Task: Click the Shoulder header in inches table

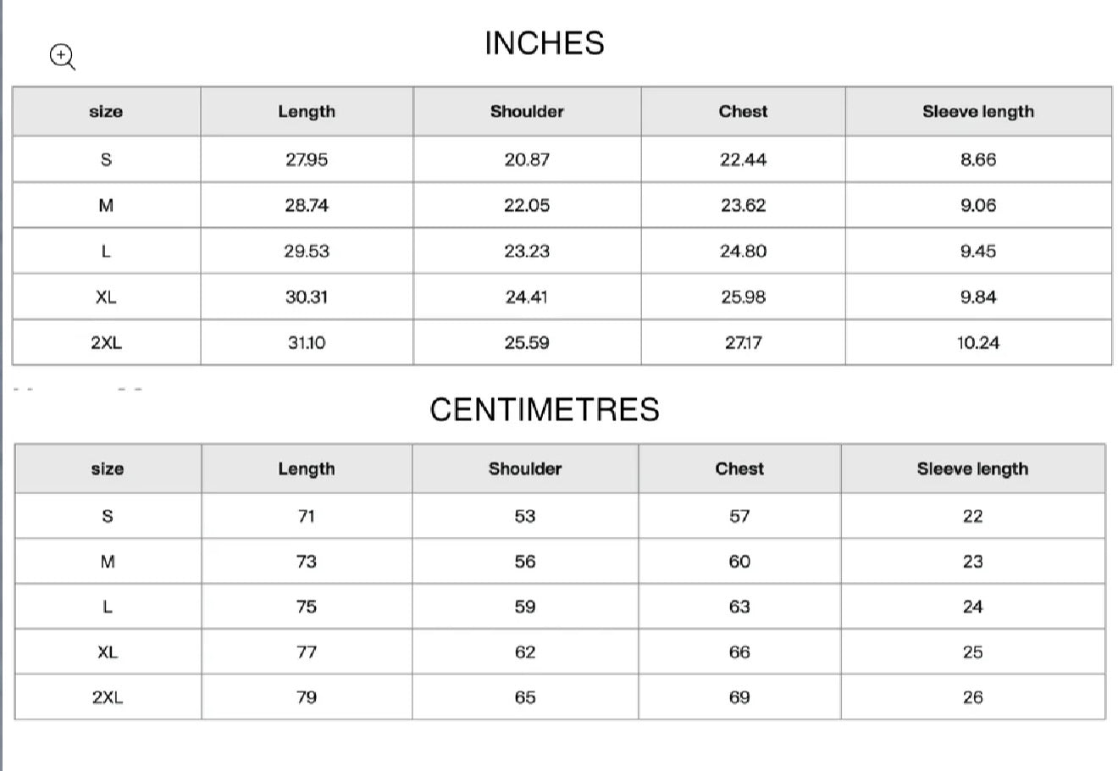Action: pos(527,111)
